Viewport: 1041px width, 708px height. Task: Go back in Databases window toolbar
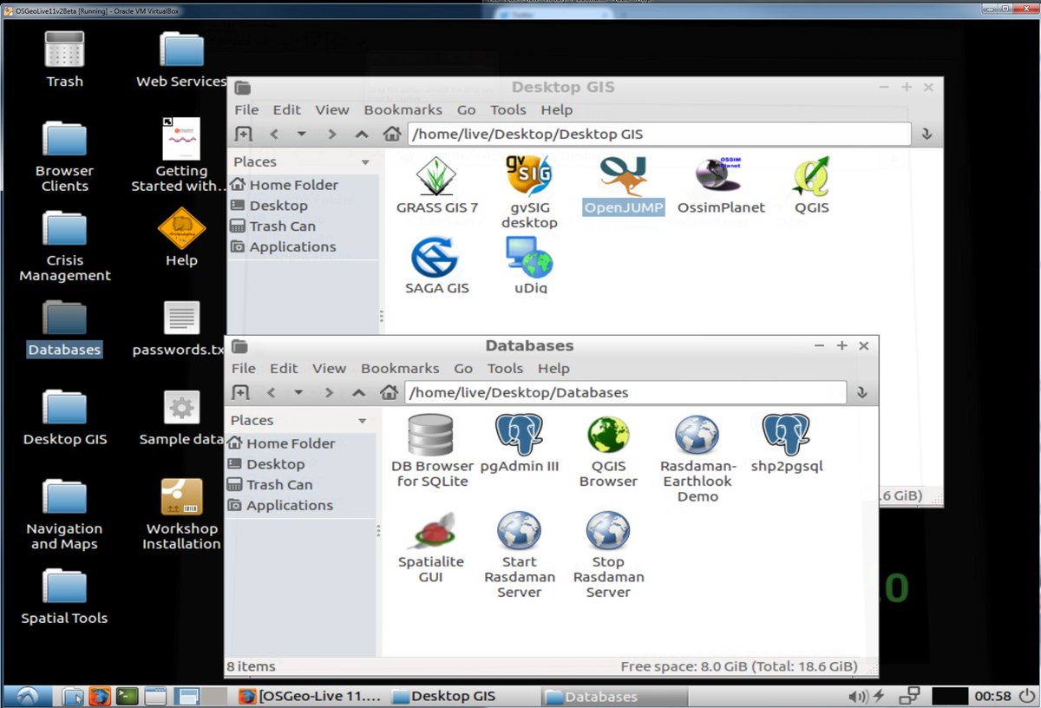(272, 392)
